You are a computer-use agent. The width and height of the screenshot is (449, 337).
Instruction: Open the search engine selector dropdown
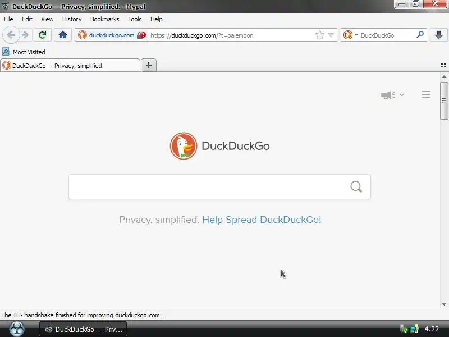(351, 35)
